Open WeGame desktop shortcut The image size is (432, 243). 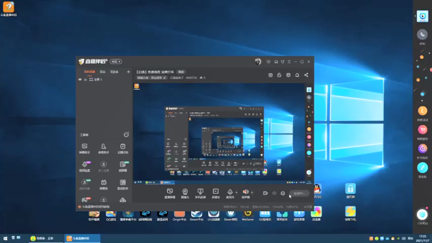point(248,215)
